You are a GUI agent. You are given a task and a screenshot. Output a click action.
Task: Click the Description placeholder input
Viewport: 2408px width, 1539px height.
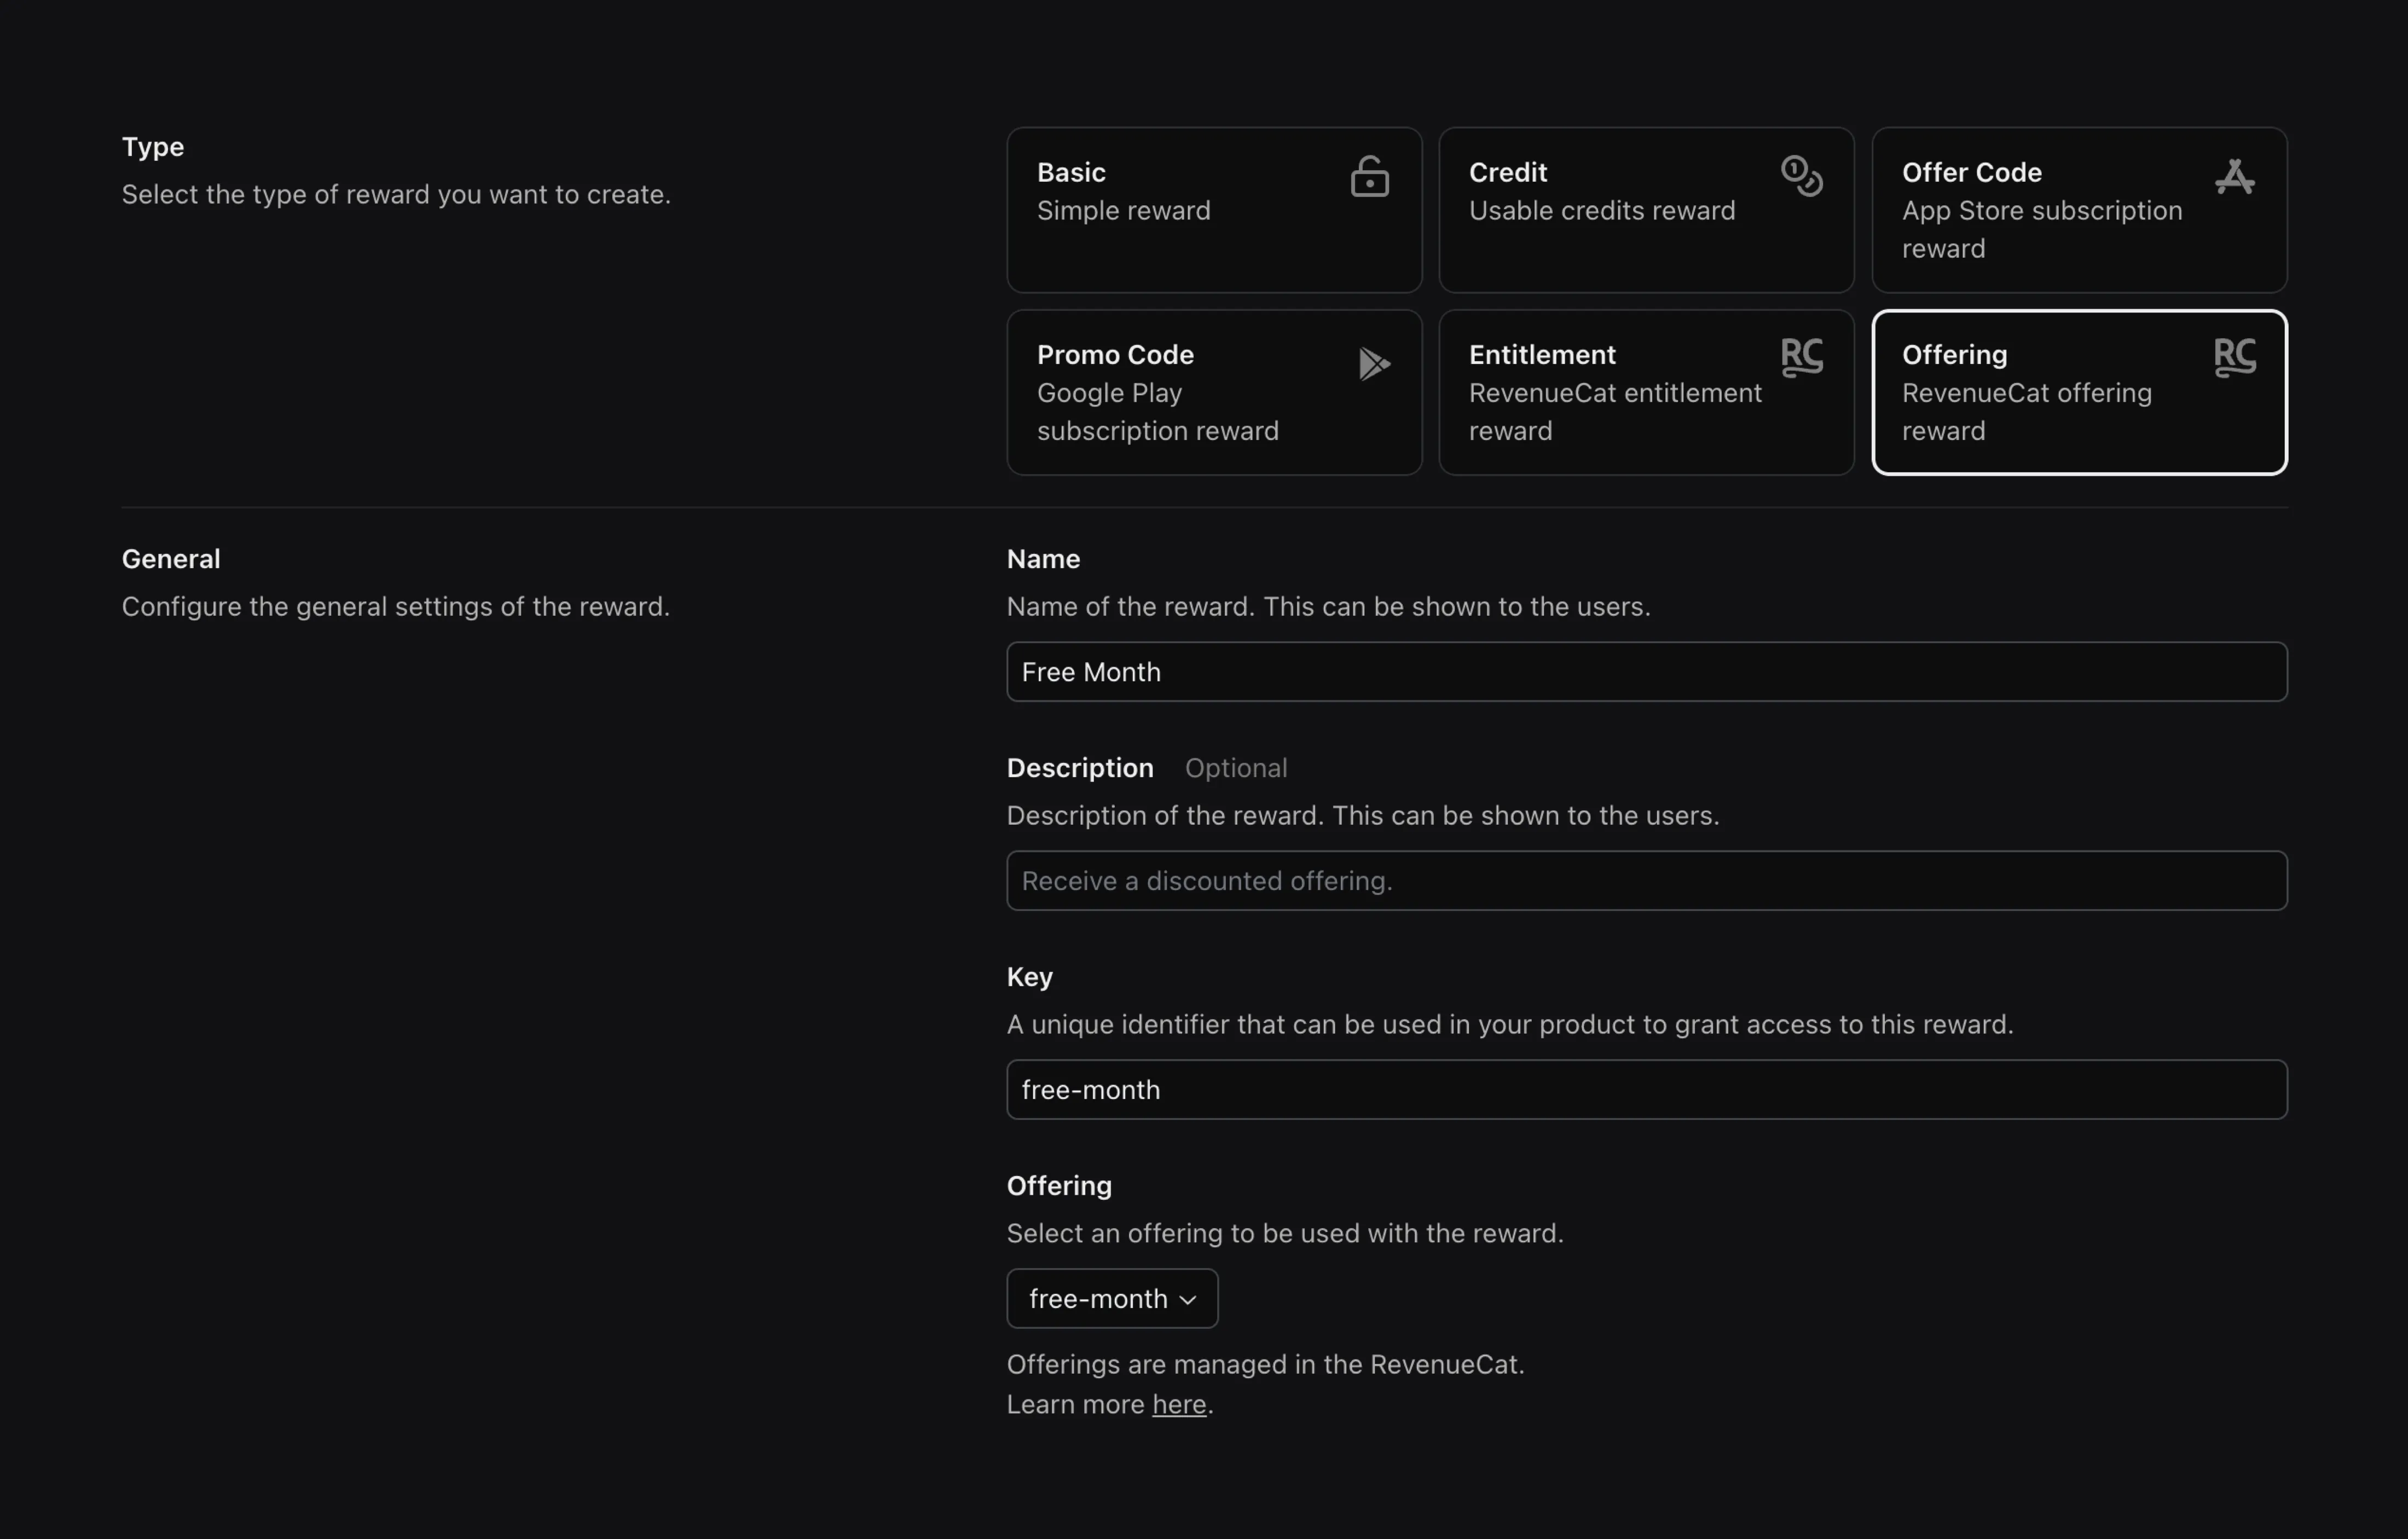[1646, 880]
